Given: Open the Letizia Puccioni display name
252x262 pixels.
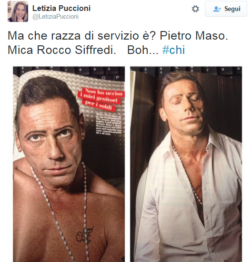Looking at the screenshot, I should [x=61, y=8].
